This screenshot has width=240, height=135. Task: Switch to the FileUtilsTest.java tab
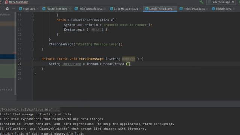(57, 9)
